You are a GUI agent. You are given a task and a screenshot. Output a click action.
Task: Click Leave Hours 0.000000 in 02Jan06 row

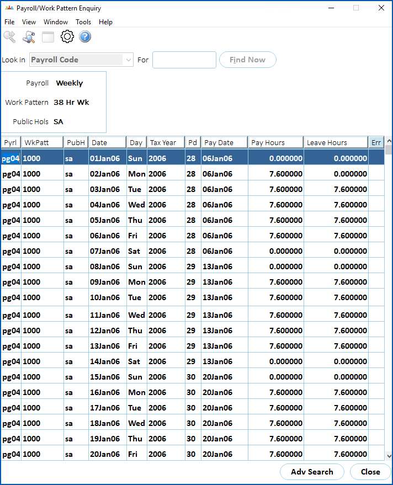tap(336, 174)
